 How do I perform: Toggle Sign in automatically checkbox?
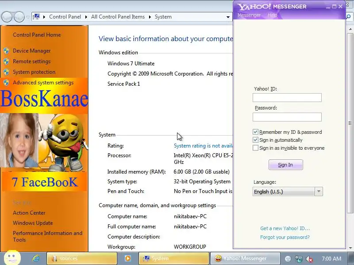point(255,140)
